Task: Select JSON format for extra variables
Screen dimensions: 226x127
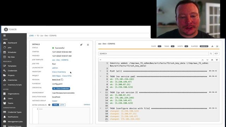Action: point(62,105)
